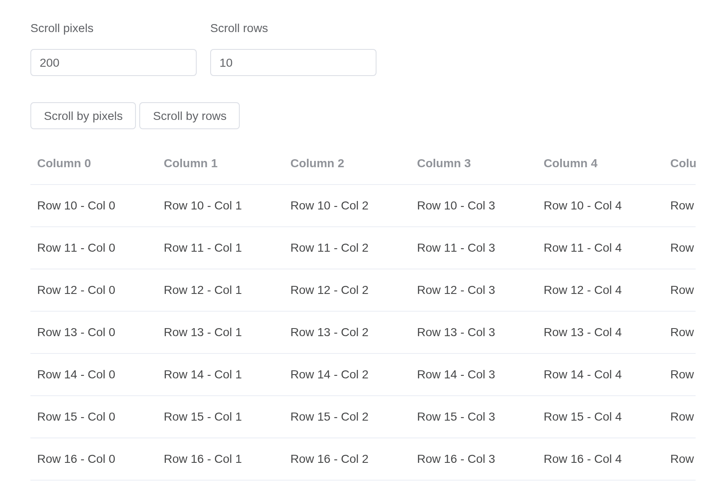Click cell Row 13 - Col 2
This screenshot has width=726, height=500.
[x=347, y=332]
